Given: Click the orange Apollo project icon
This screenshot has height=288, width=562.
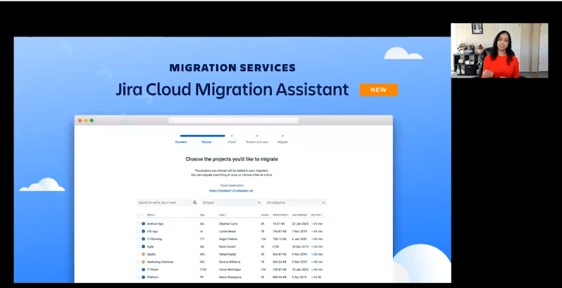Looking at the screenshot, I should tap(144, 254).
